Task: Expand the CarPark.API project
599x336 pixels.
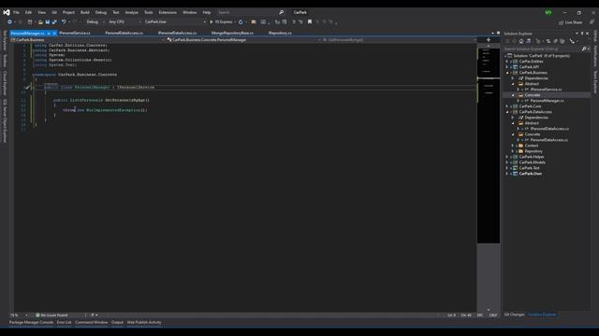Action: click(507, 67)
